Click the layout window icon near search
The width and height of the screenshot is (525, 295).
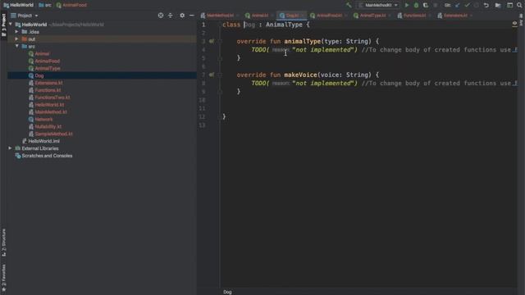tap(509, 5)
